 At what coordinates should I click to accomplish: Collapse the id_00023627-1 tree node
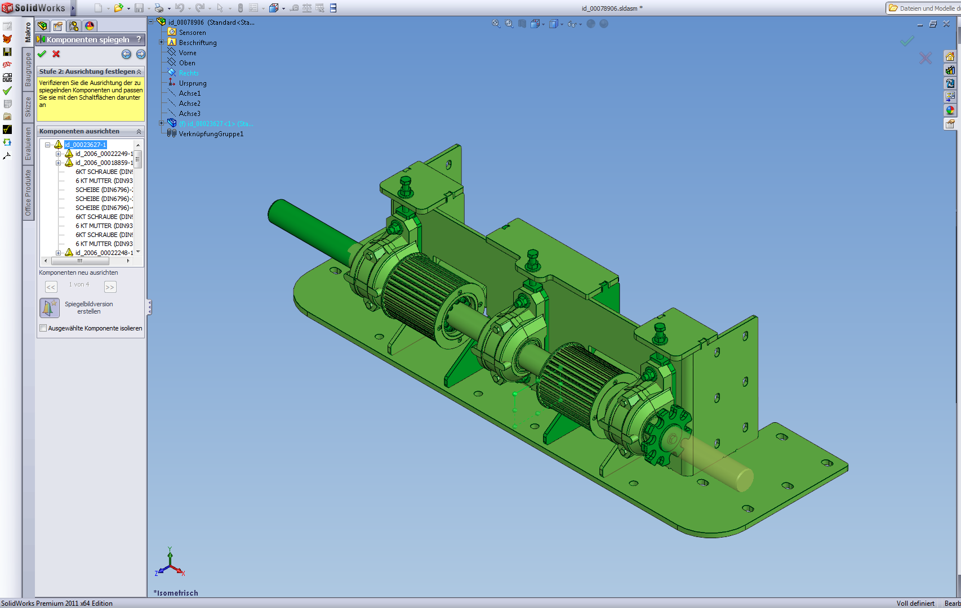[48, 145]
